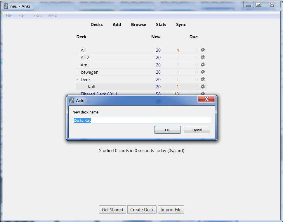Collapse the Denk deck tree

77,80
